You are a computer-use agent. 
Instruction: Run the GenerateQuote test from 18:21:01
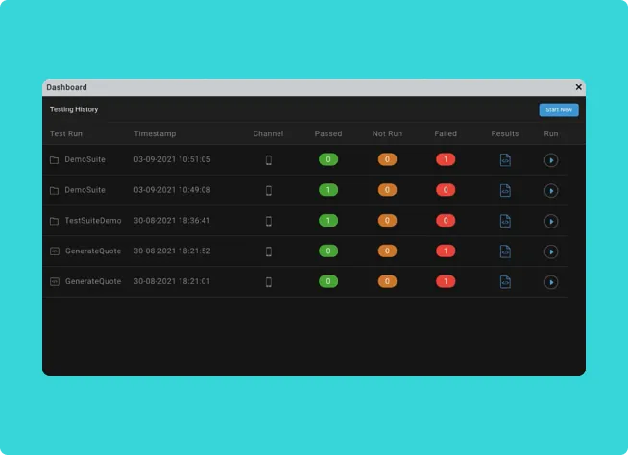tap(551, 283)
